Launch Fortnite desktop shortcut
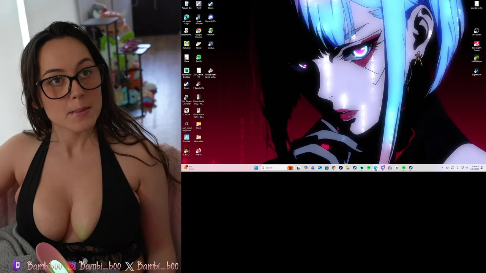The height and width of the screenshot is (273, 486). point(186,138)
